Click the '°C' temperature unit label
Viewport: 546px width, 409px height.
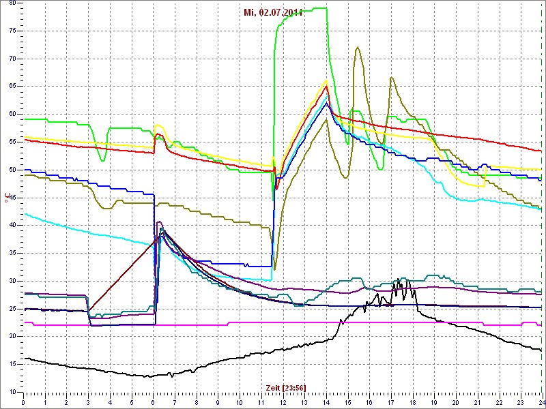[6, 197]
